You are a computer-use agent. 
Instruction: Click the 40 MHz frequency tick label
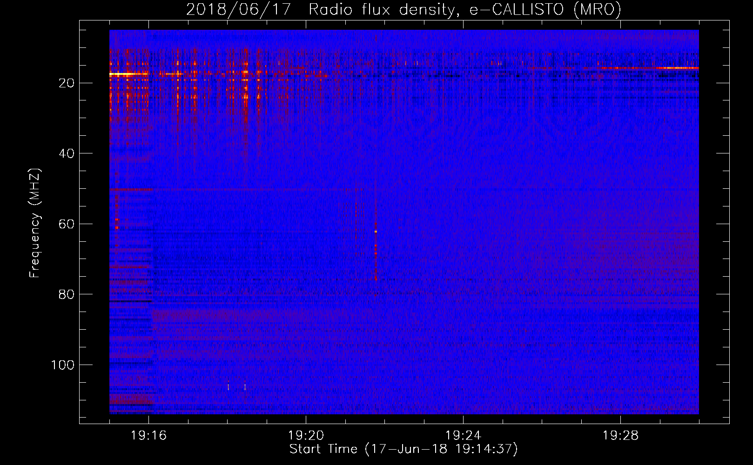(x=67, y=153)
